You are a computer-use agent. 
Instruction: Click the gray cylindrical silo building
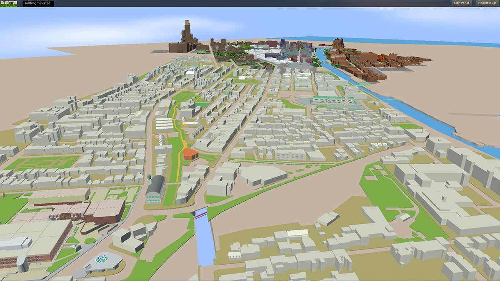click(x=21, y=263)
